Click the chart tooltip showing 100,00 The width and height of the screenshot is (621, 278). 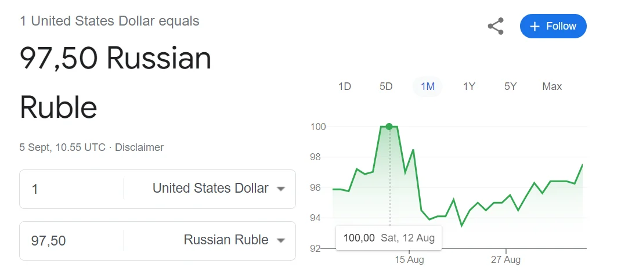(x=389, y=237)
